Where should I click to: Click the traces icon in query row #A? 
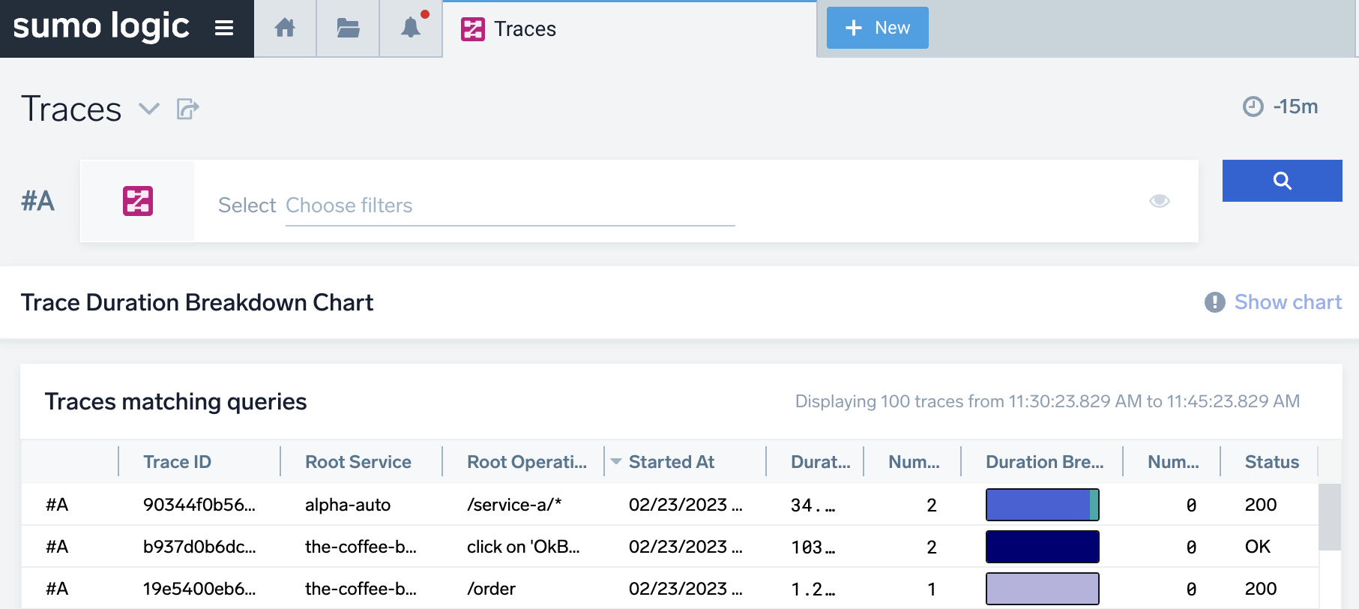pyautogui.click(x=138, y=201)
